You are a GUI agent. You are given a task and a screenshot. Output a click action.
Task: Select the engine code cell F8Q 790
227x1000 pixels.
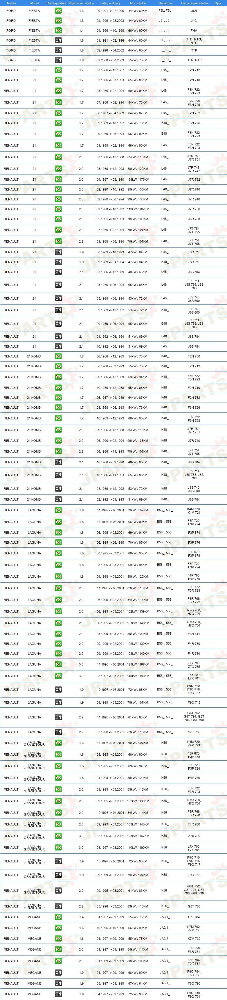[194, 983]
